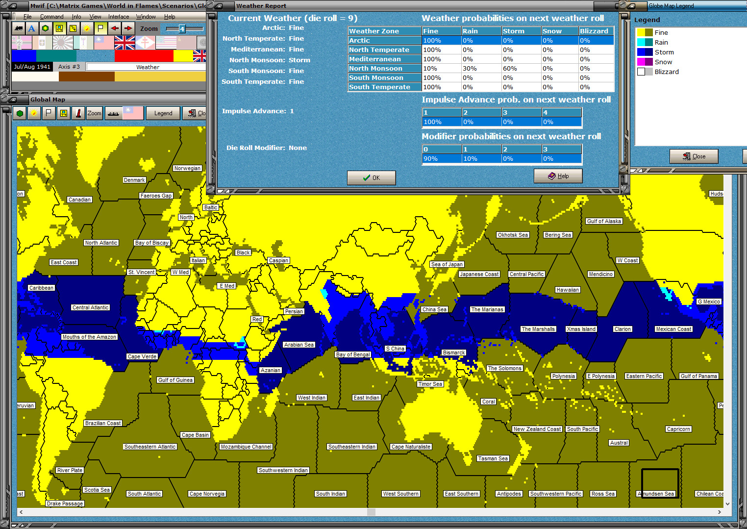Screen dimensions: 747x529
Task: Open the View menu
Action: click(95, 17)
